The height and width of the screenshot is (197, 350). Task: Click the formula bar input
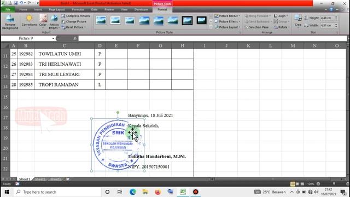(212, 38)
